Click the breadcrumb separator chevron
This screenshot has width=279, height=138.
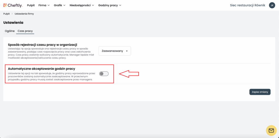click(12, 14)
